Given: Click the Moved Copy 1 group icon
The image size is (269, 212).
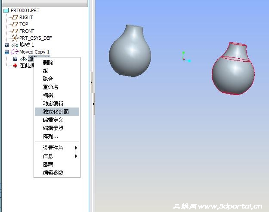Looking at the screenshot, I should point(15,52).
